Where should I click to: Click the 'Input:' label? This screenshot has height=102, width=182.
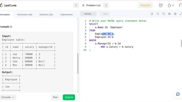click(x=7, y=36)
